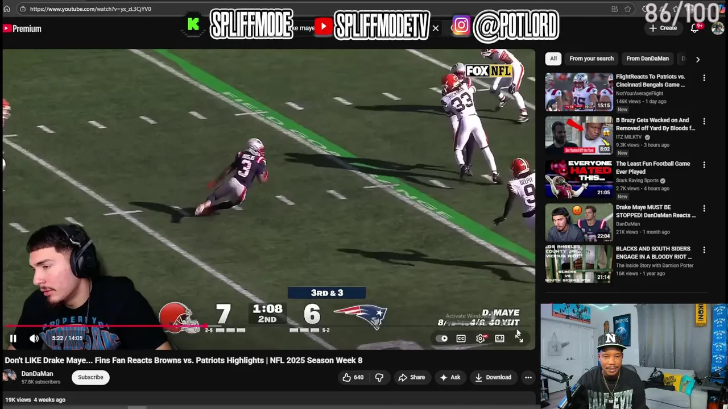This screenshot has height=409, width=728.
Task: Click the Share button
Action: click(x=412, y=377)
